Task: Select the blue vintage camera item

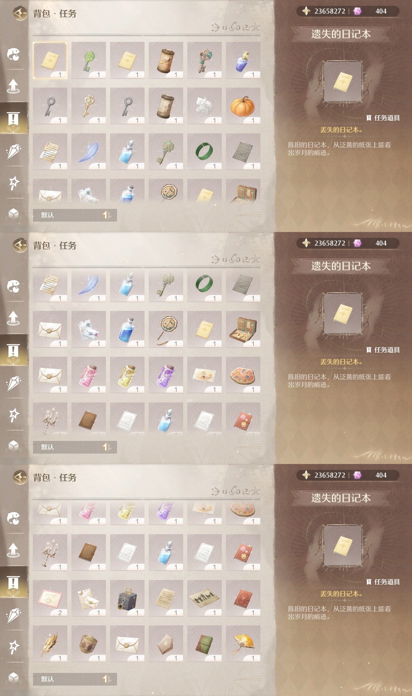Action: pyautogui.click(x=127, y=598)
